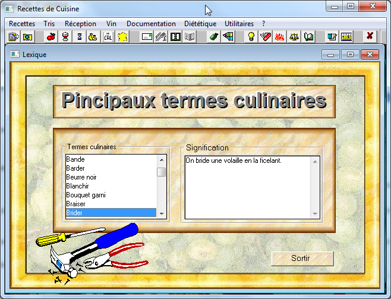Click the folded menu card icon
391x299 pixels.
pyautogui.click(x=190, y=37)
